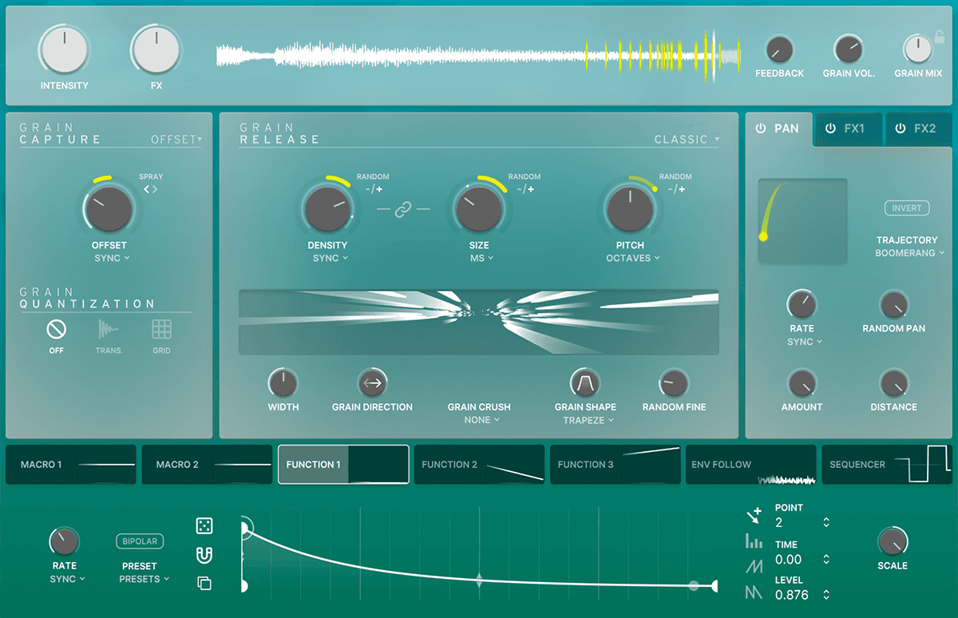958x618 pixels.
Task: Click the add point arrow icon
Action: (754, 515)
